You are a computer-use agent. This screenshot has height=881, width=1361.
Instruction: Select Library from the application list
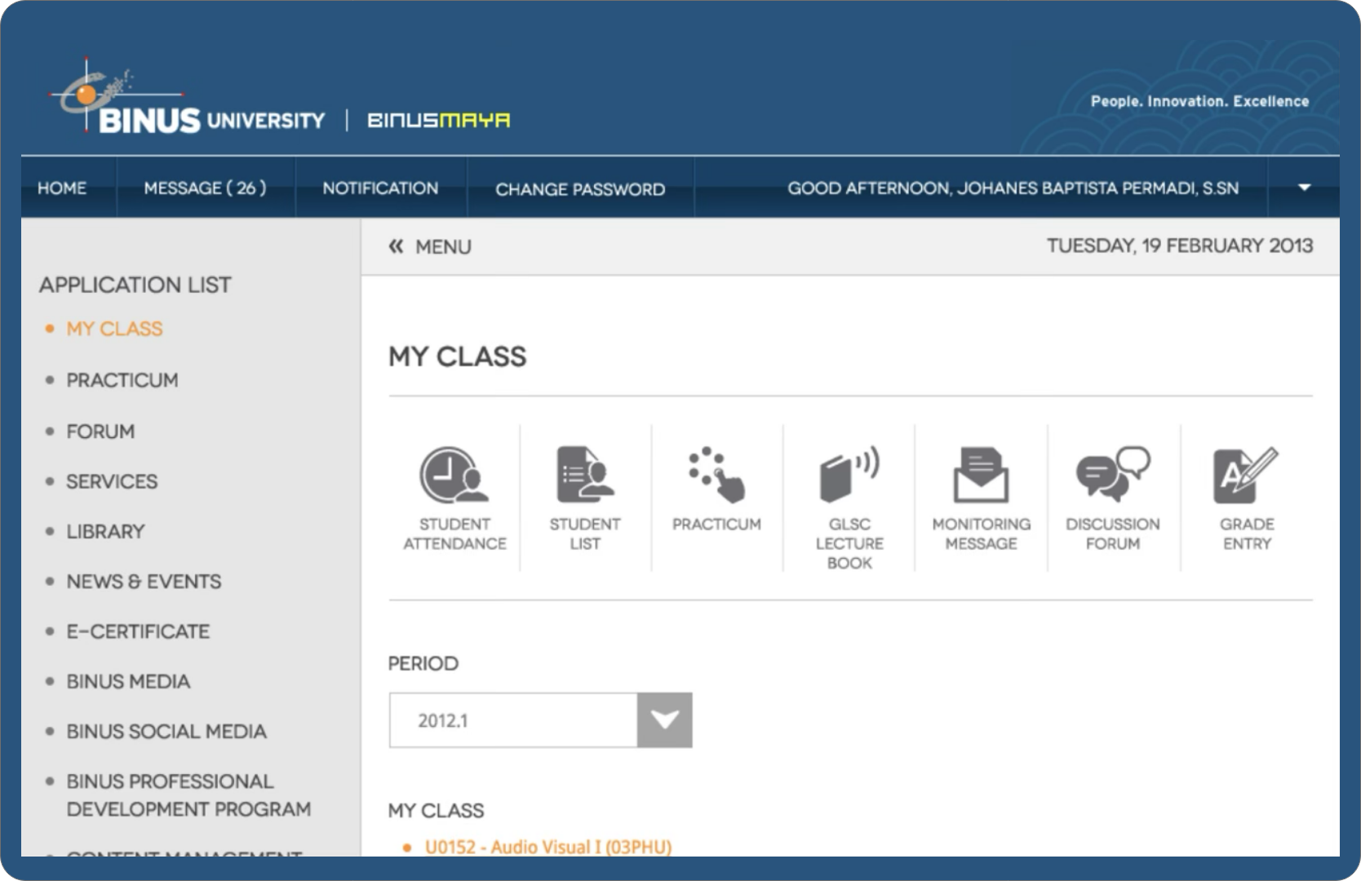pos(104,531)
